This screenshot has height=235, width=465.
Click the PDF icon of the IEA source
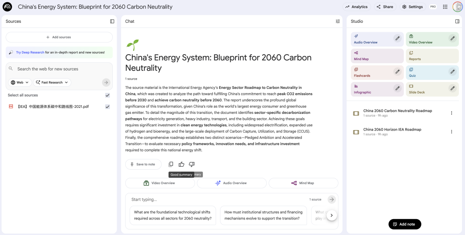click(x=11, y=107)
